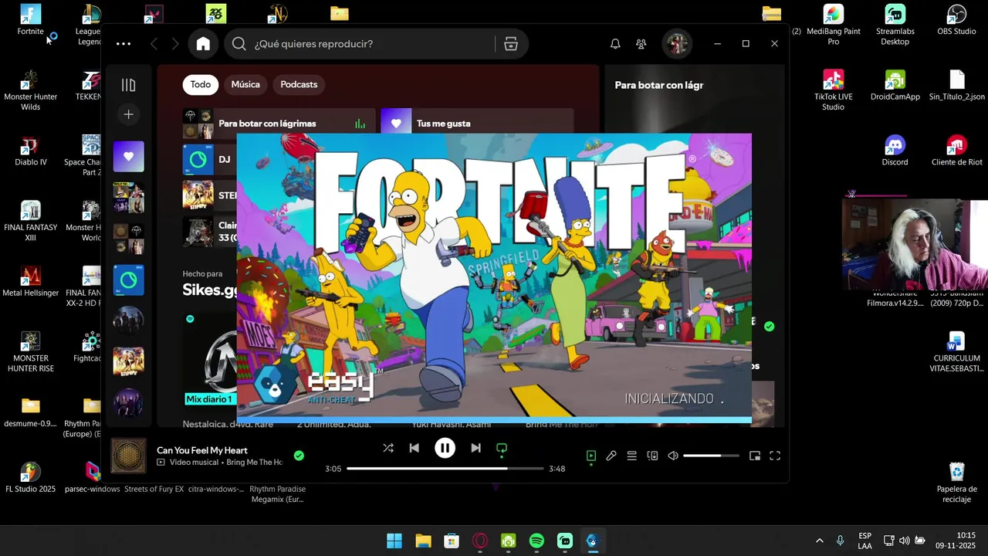Click green saved checkmark next to song
Image resolution: width=988 pixels, height=556 pixels.
coord(299,456)
